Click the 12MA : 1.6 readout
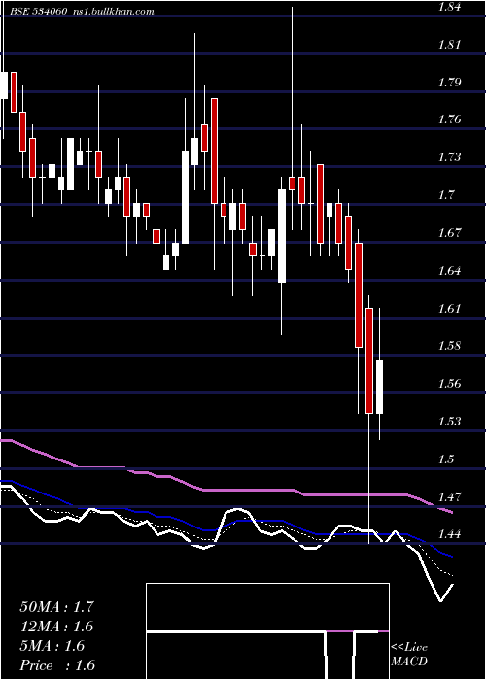 click(56, 627)
